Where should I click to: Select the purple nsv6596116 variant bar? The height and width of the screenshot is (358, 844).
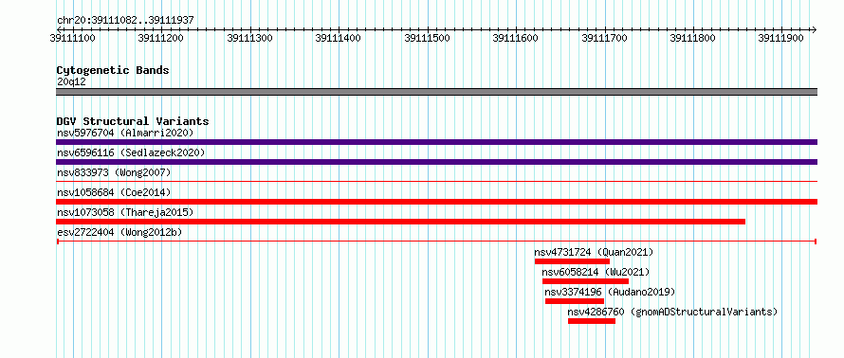436,162
